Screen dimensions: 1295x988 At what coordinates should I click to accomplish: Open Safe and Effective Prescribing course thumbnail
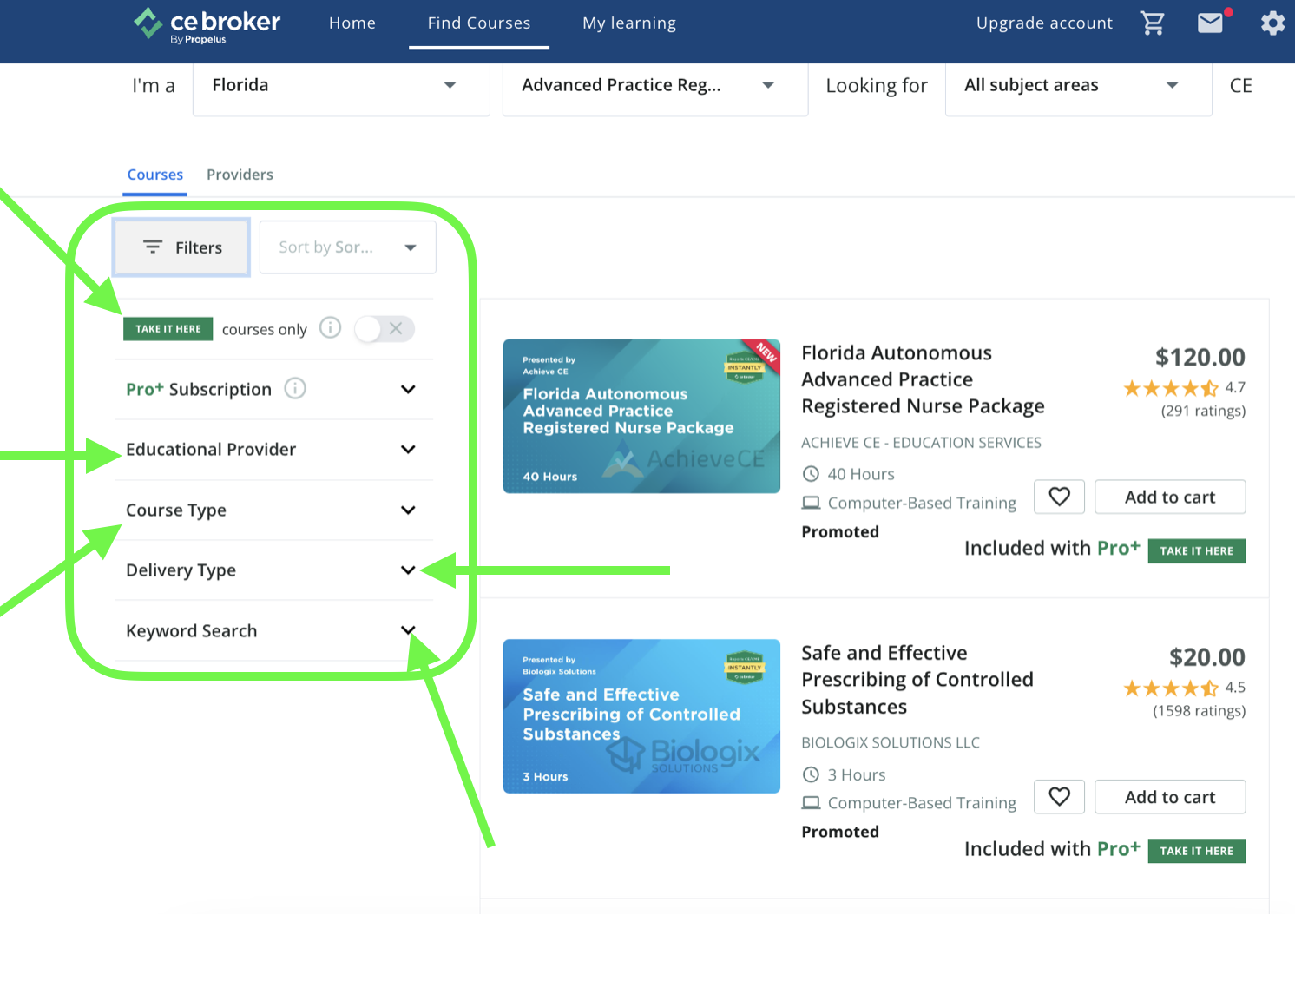(641, 716)
